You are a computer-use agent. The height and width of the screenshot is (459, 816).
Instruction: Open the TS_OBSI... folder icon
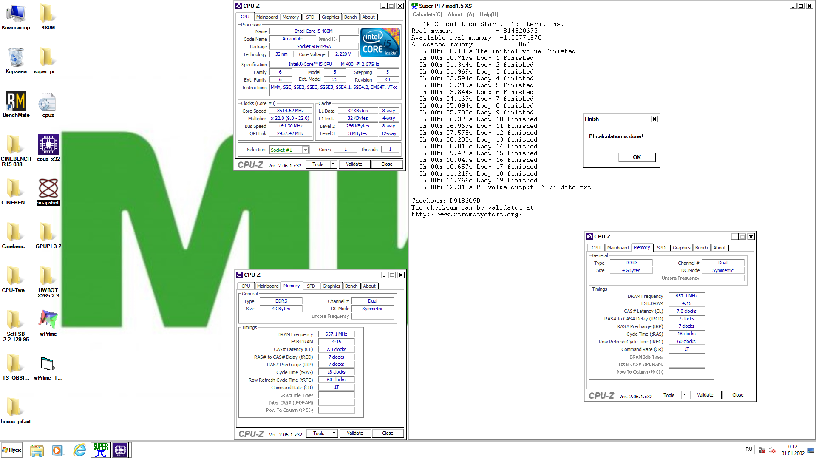pos(16,367)
